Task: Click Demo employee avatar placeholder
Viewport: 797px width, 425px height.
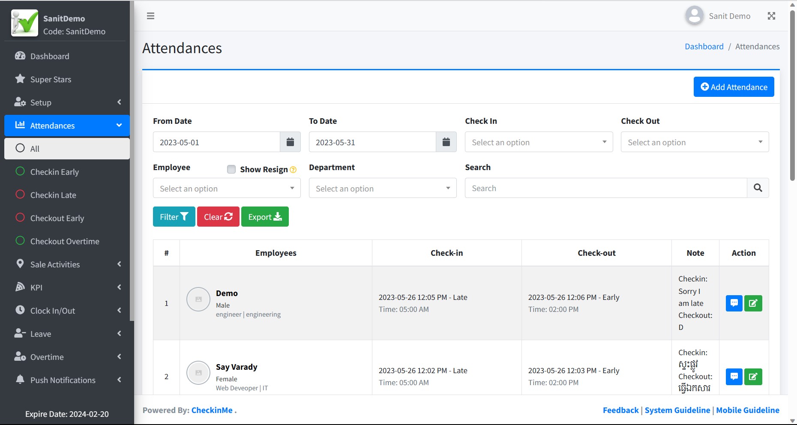Action: [198, 299]
